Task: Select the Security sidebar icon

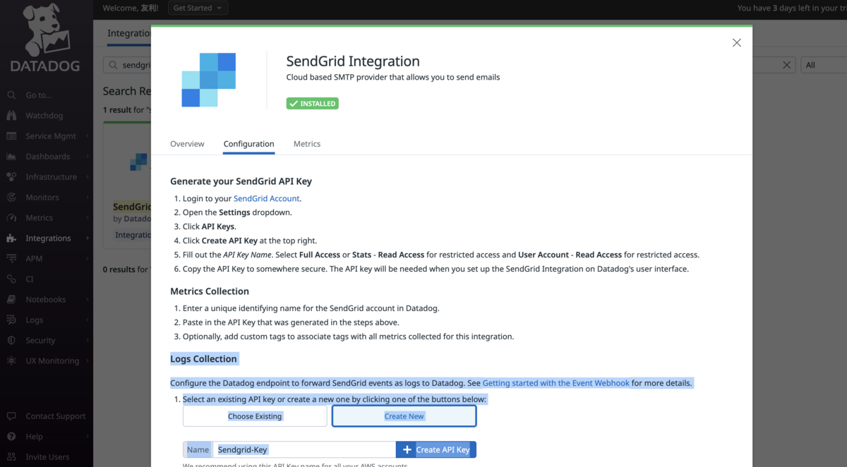Action: pyautogui.click(x=42, y=340)
